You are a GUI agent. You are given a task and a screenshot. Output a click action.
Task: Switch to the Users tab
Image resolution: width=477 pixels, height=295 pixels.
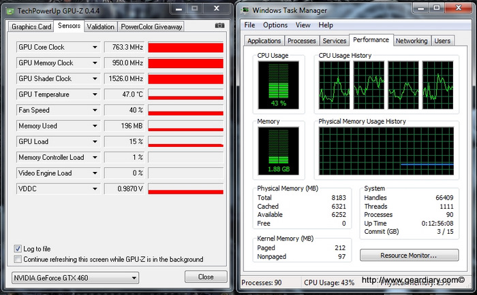tap(442, 41)
